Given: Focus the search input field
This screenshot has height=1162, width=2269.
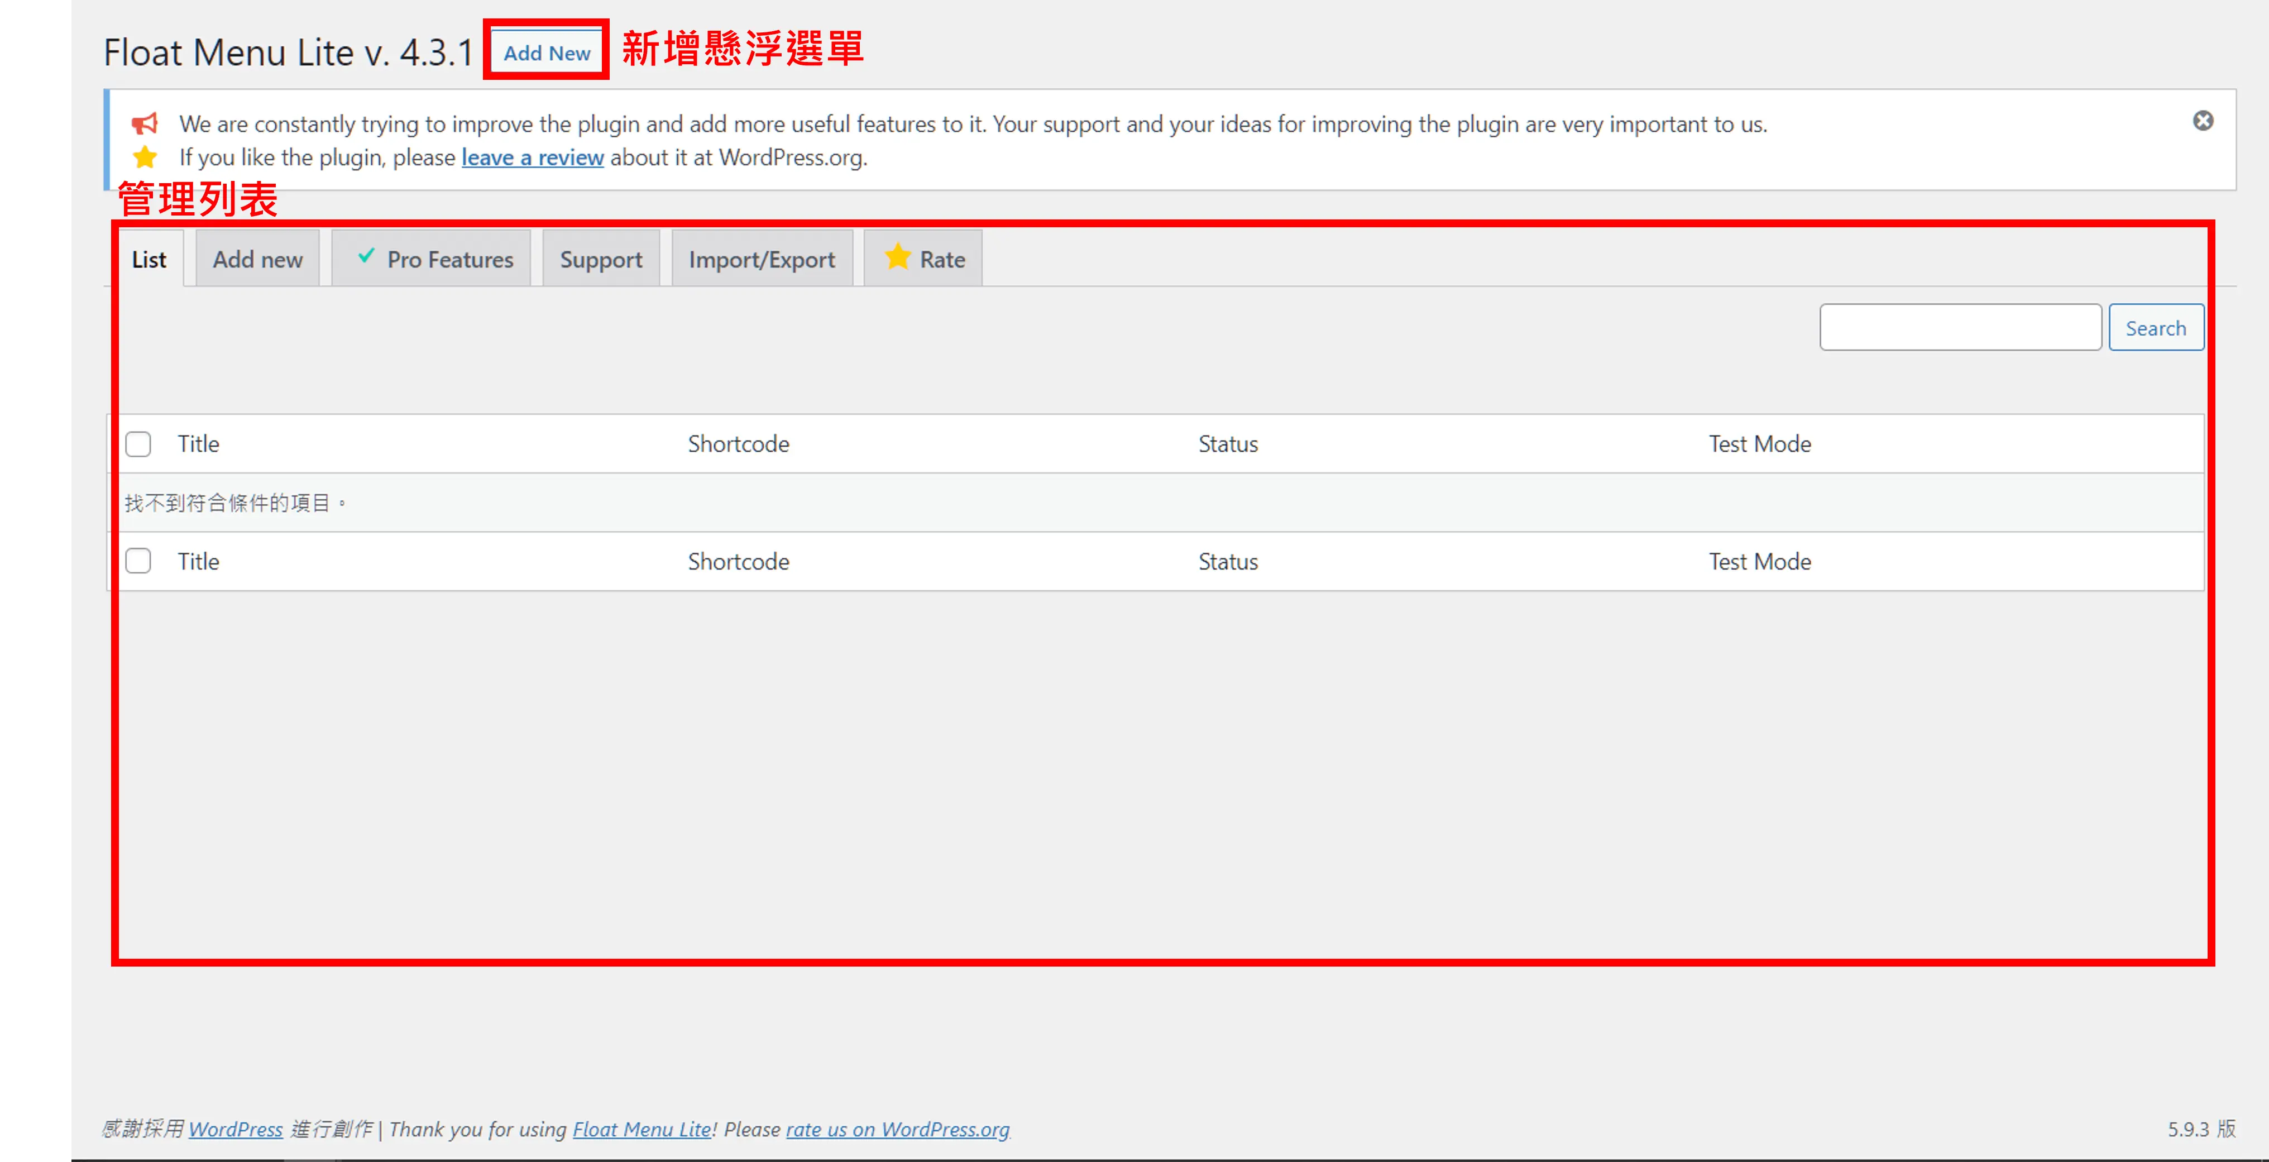Looking at the screenshot, I should point(1961,328).
